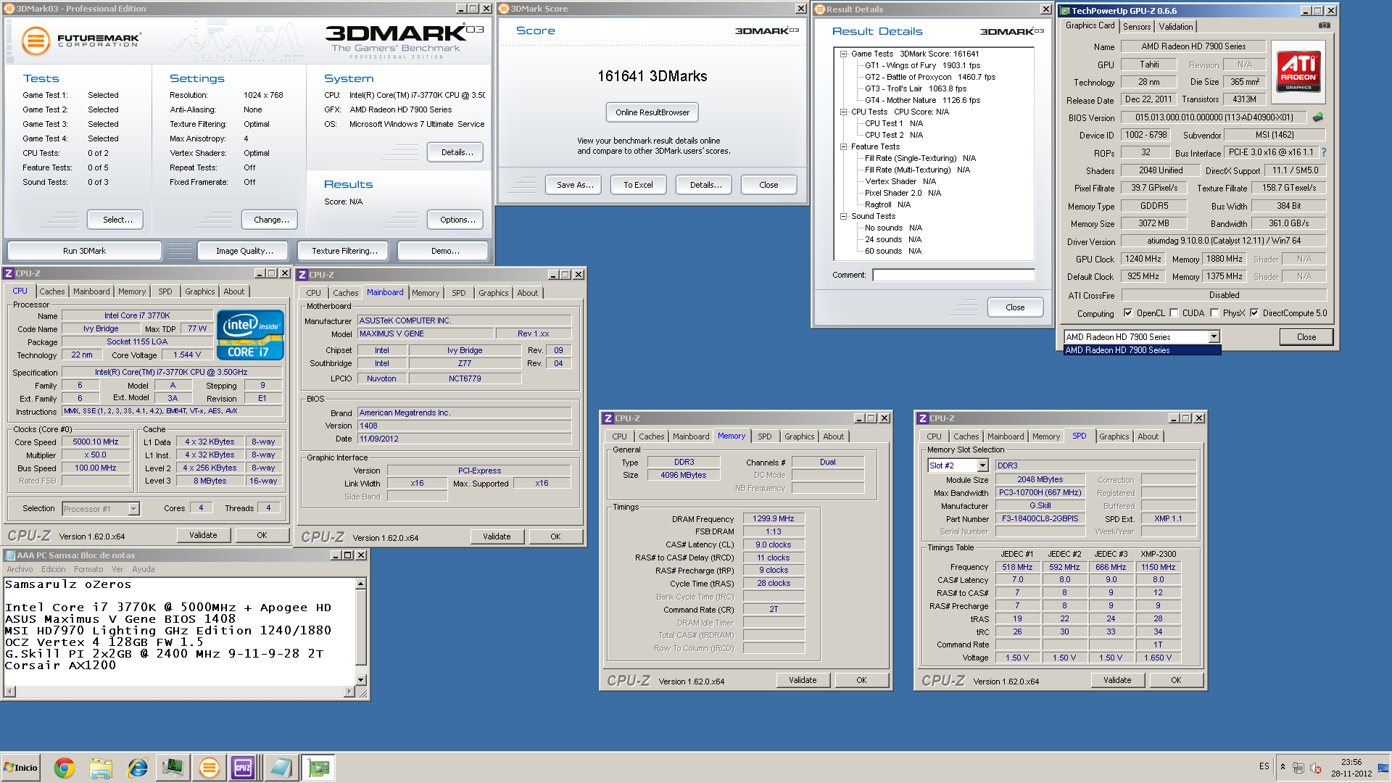Click the Bus Interface question mark icon
Screen dimensions: 1392x783
[x=1324, y=152]
